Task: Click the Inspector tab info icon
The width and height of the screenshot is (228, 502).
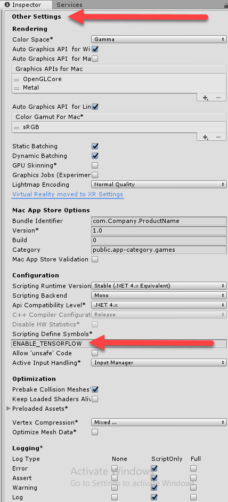Action: [7, 5]
